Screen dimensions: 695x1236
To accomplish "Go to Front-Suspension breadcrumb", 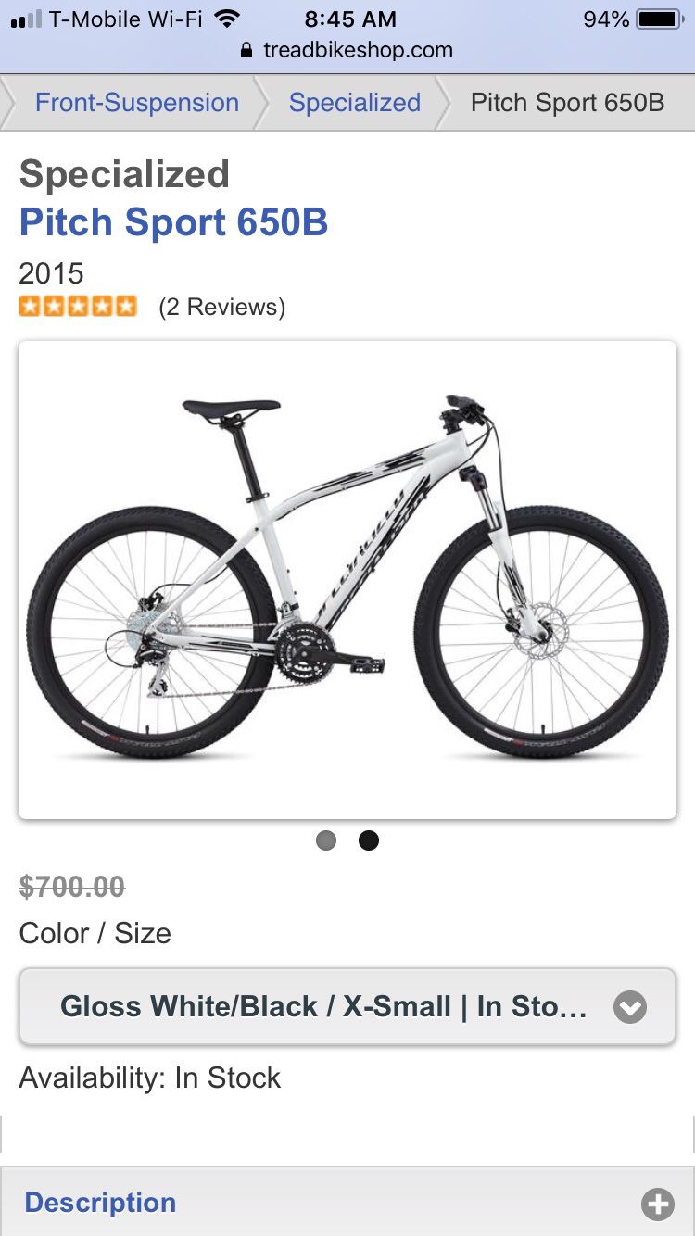I will pyautogui.click(x=137, y=103).
